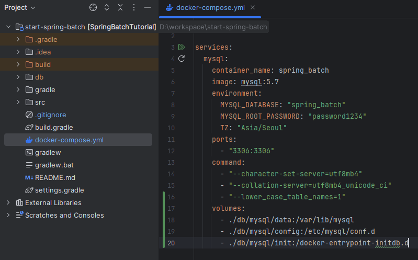Open the Project view dropdown
418x260 pixels.
tap(20, 7)
